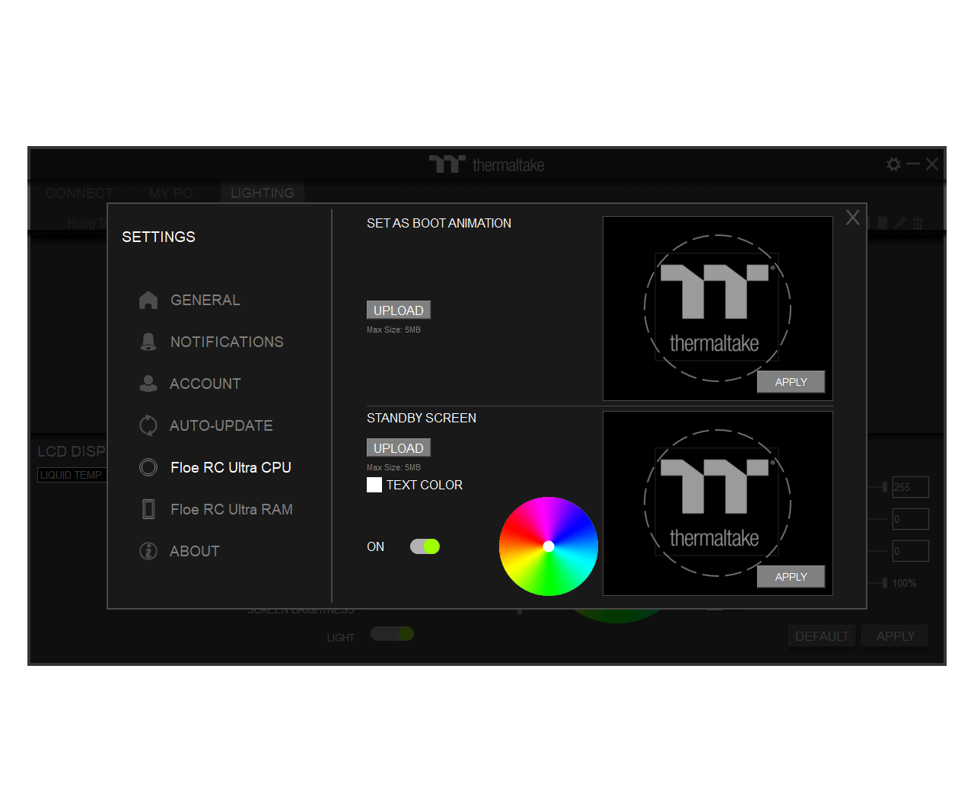Open NOTIFICATIONS settings section
Screen dimensions: 974x812
pyautogui.click(x=227, y=342)
